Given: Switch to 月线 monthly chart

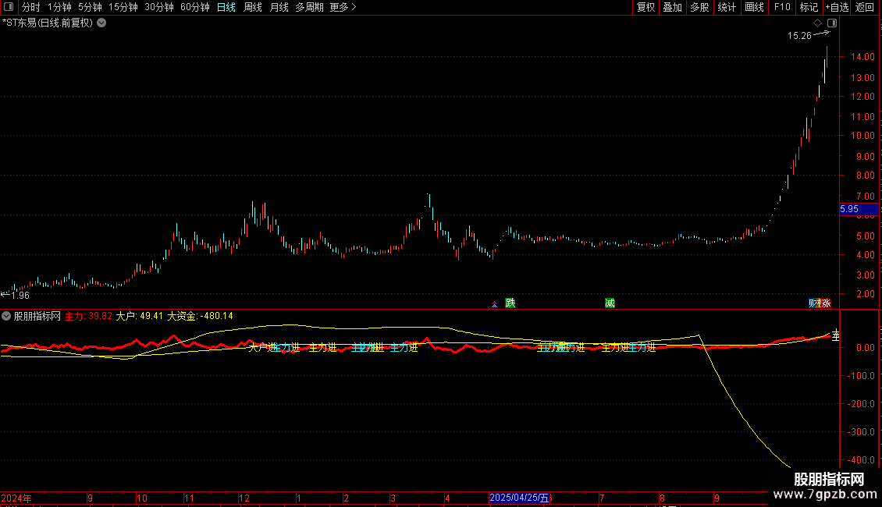Looking at the screenshot, I should pos(279,7).
